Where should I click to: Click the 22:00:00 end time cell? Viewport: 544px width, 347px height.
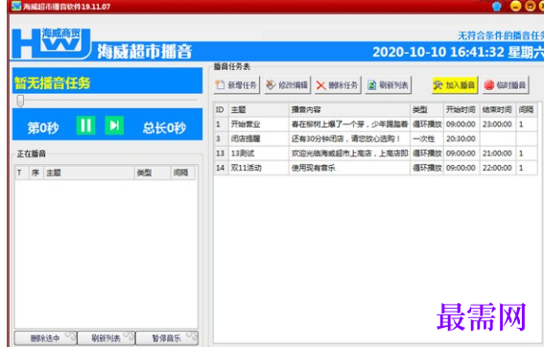click(x=498, y=168)
